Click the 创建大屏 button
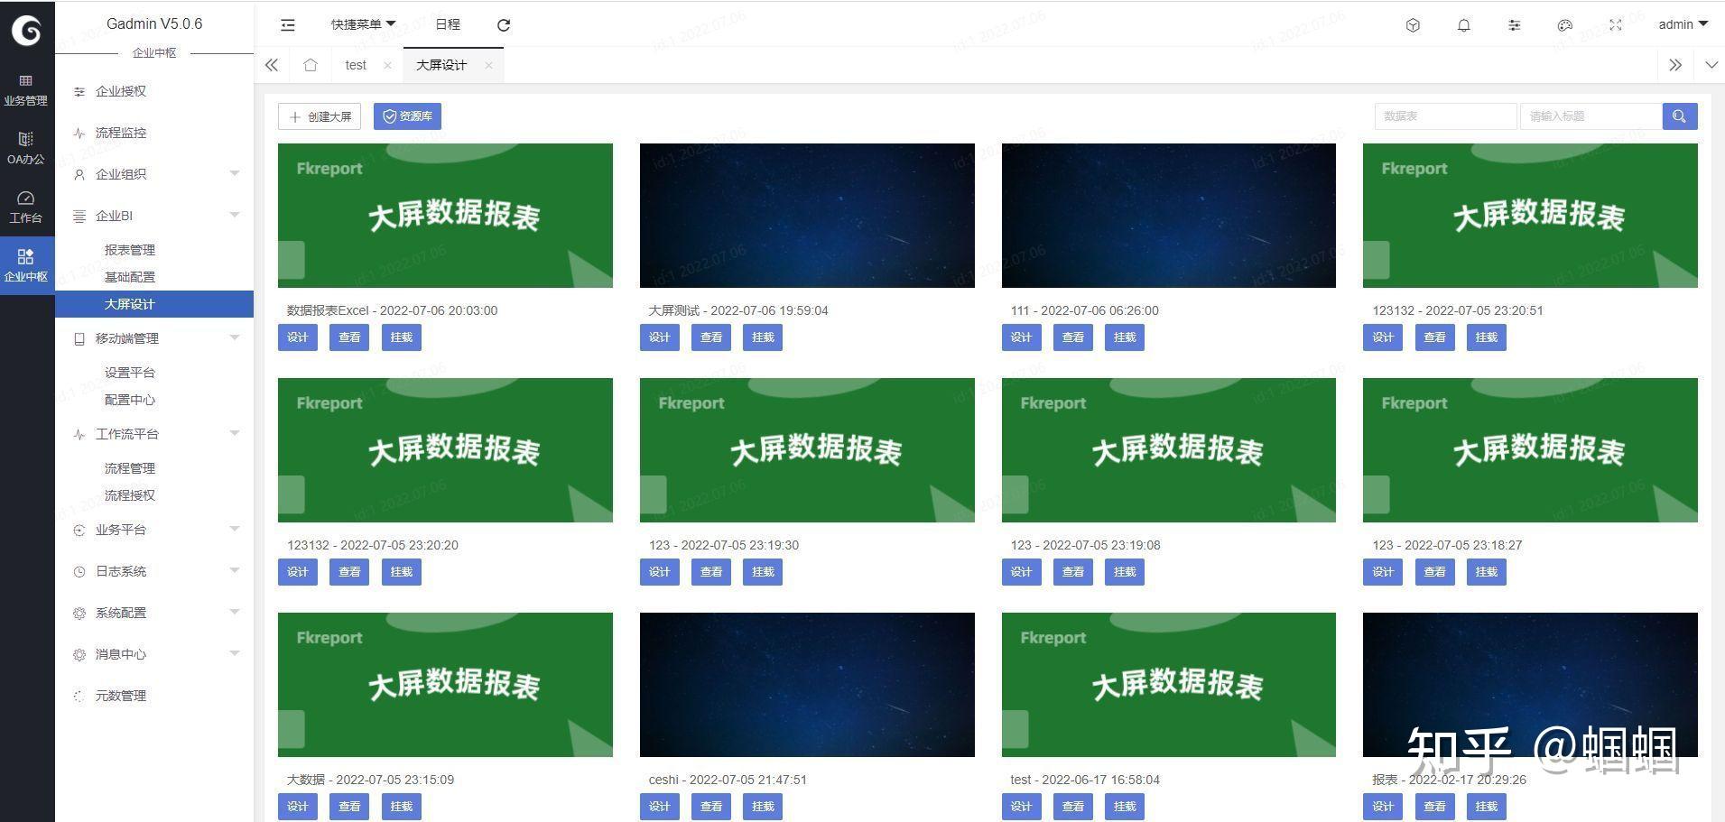Viewport: 1725px width, 822px height. pos(319,115)
